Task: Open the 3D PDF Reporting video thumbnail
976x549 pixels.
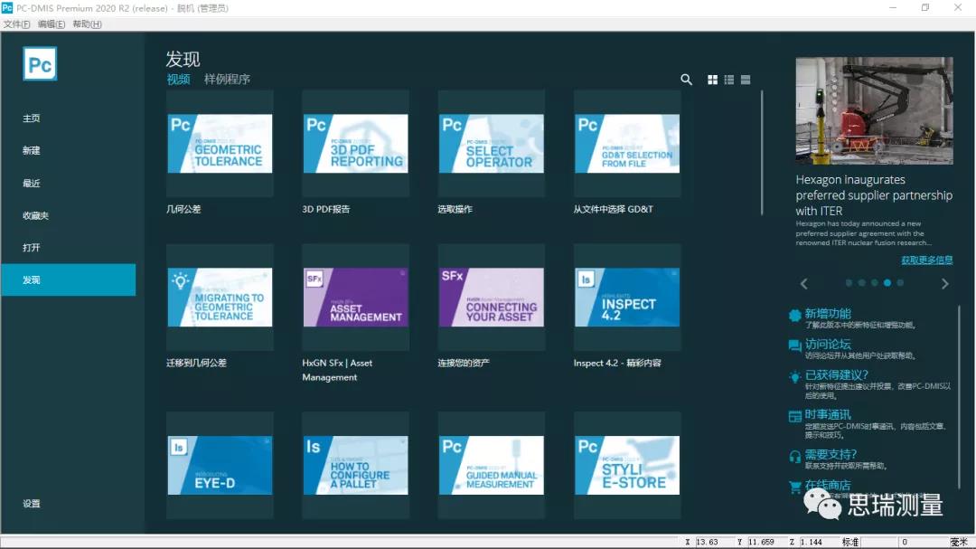Action: (x=355, y=144)
